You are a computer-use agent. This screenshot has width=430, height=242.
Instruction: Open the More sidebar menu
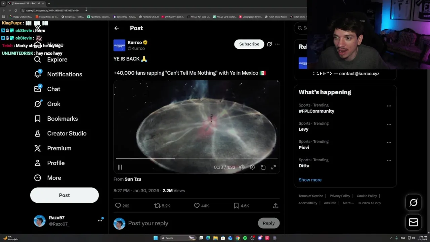click(47, 178)
